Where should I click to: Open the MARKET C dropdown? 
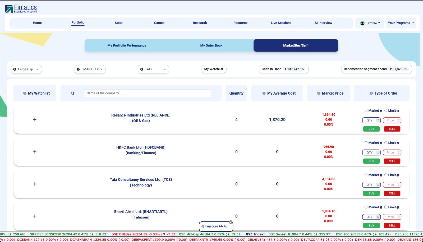click(x=90, y=69)
